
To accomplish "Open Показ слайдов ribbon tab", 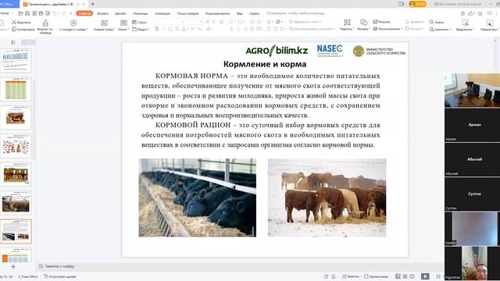I will tap(187, 13).
